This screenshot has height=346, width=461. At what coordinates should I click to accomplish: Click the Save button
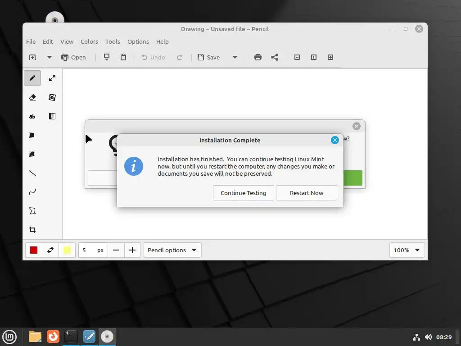[209, 57]
